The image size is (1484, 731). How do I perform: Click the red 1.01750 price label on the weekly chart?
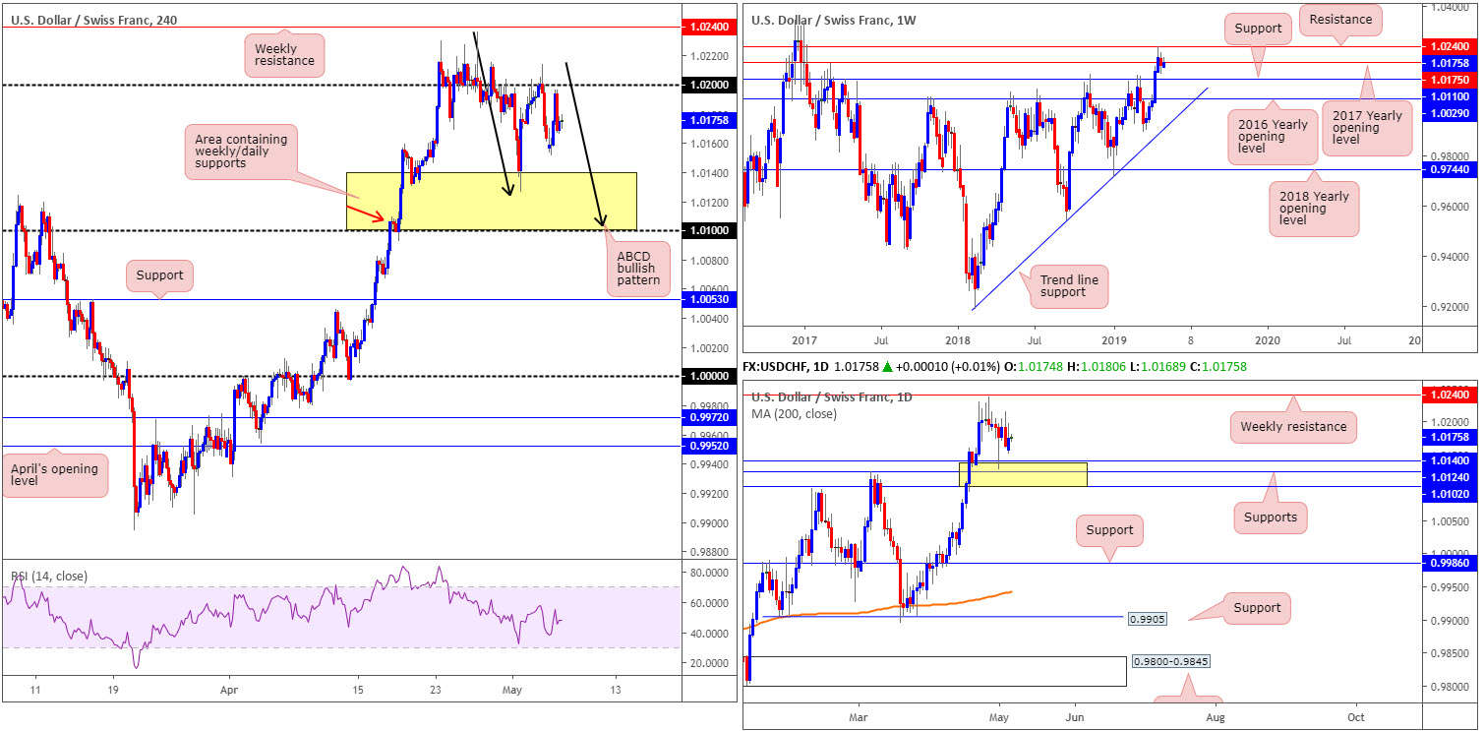[1451, 80]
